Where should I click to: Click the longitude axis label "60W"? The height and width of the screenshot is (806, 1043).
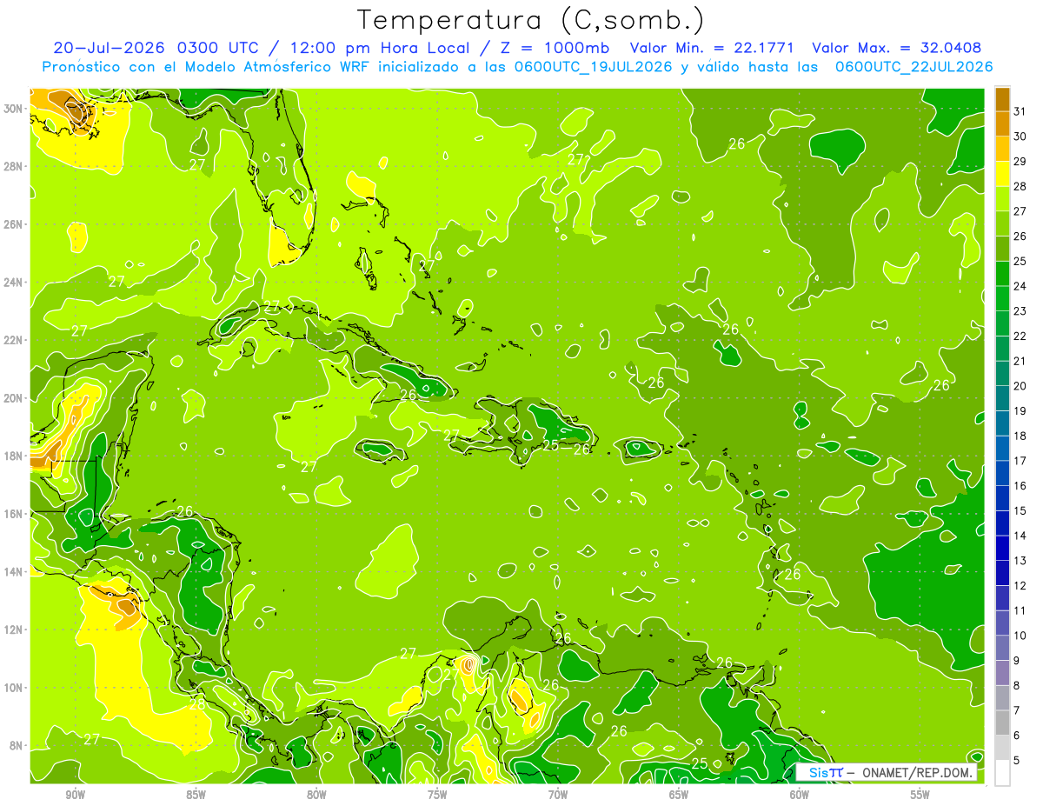click(x=800, y=795)
